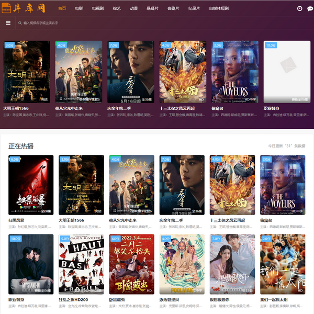This screenshot has height=314, width=314.
Task: Open the 电视剧 category tab
Action: point(97,8)
